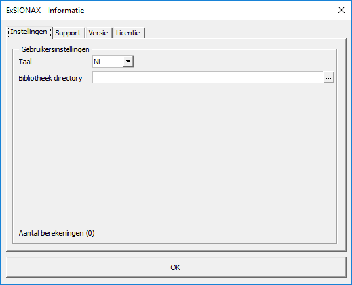The width and height of the screenshot is (352, 285).
Task: Browse for Bibliotheek directory with ellipsis button
Action: (x=328, y=77)
